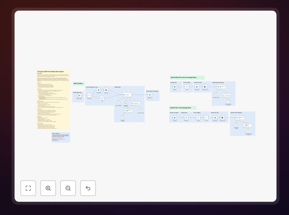Screen dimensions: 289x215
Task: Open the extract-from-file node in upload flow
Action: pos(205,87)
